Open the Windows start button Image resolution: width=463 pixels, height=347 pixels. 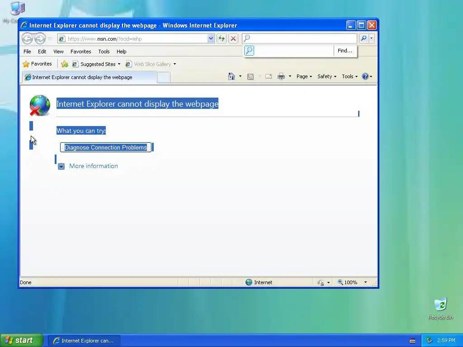tap(22, 341)
